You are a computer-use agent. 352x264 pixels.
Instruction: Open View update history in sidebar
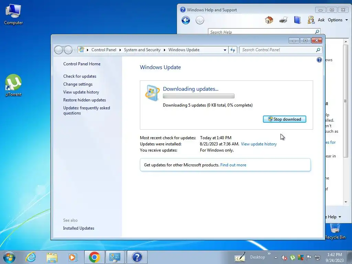(x=81, y=92)
